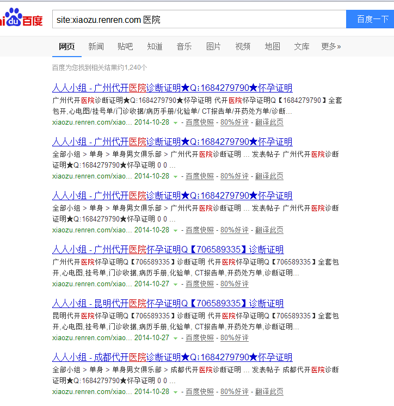Open first result 广州代开医院诊断证明 title link

click(172, 88)
